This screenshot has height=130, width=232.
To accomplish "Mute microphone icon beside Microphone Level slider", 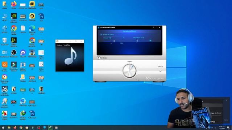I will point(150,40).
